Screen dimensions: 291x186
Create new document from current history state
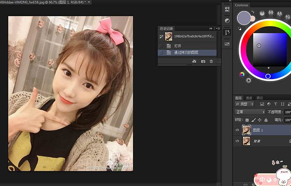194,61
